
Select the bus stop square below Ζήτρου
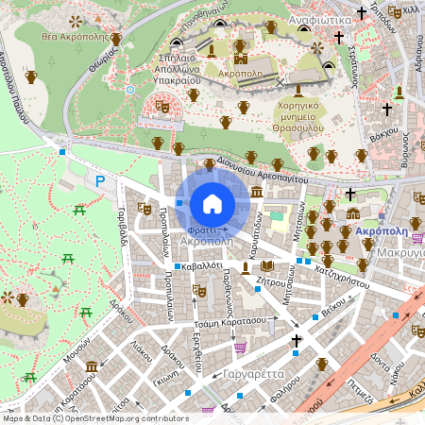[258, 289]
